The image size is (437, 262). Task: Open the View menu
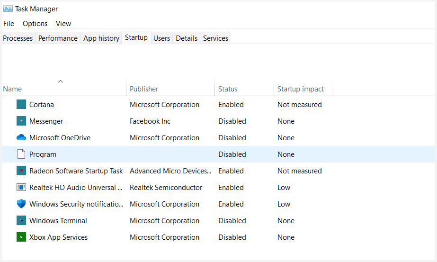(63, 23)
